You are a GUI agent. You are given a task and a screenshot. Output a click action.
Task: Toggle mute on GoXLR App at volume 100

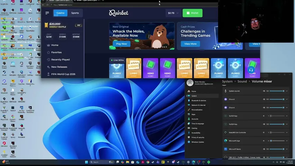coord(264,124)
